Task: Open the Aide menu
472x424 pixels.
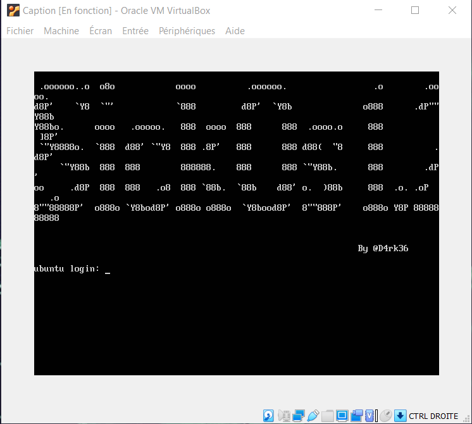Action: [235, 31]
